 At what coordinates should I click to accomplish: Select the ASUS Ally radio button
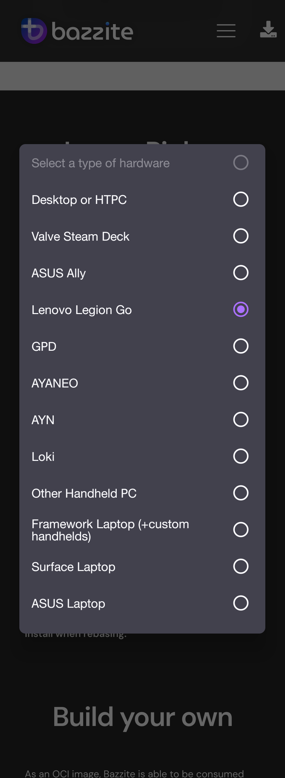[241, 273]
